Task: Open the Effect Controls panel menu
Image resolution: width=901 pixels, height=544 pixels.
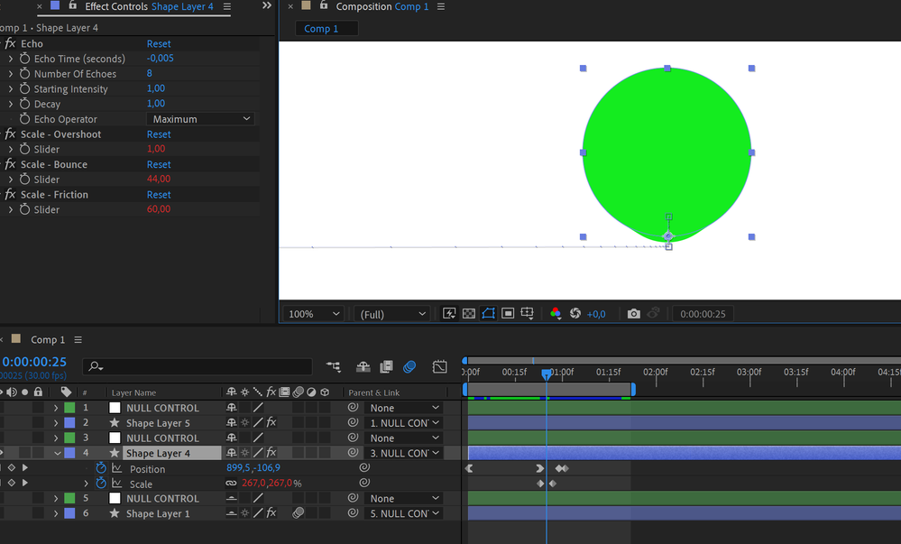Action: coord(227,7)
